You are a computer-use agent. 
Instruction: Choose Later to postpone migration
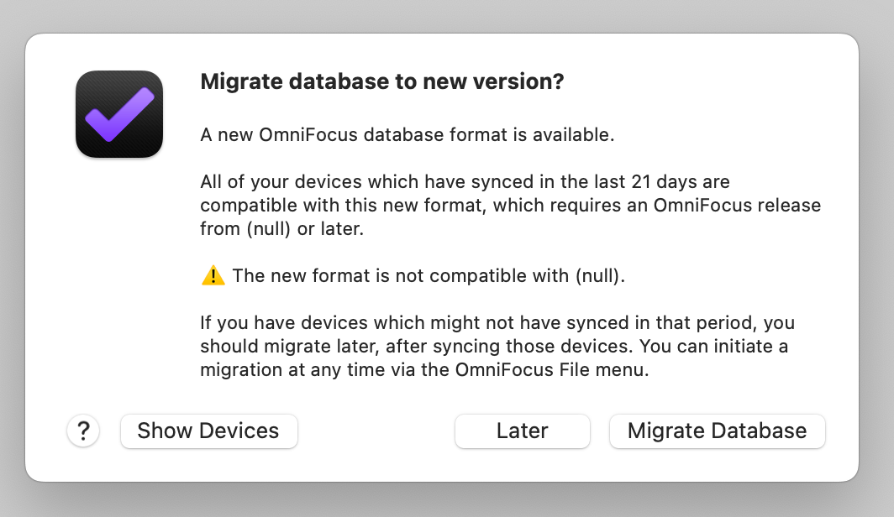coord(523,431)
